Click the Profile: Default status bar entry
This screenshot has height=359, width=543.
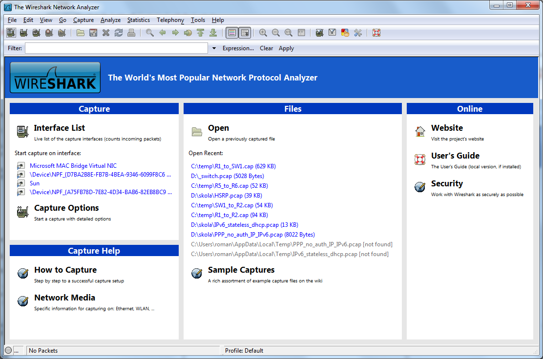(x=244, y=351)
